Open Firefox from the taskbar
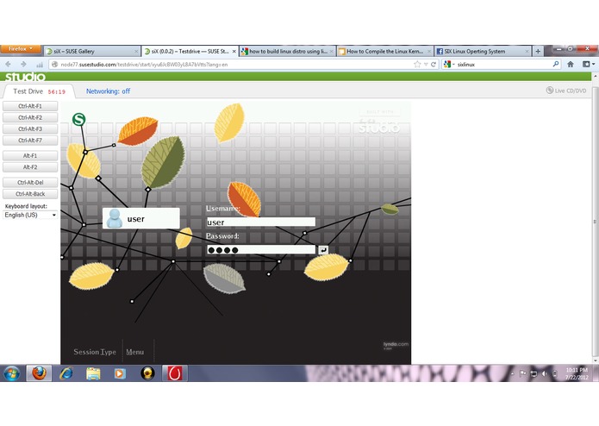Viewport: 599px width, 426px height. coord(39,373)
